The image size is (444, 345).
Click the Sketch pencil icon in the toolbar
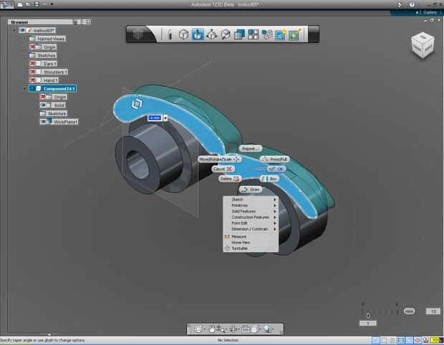pyautogui.click(x=170, y=34)
